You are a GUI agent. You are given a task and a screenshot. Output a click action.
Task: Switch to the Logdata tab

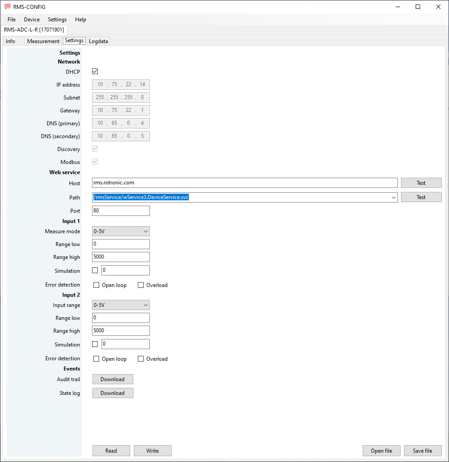[x=98, y=41]
